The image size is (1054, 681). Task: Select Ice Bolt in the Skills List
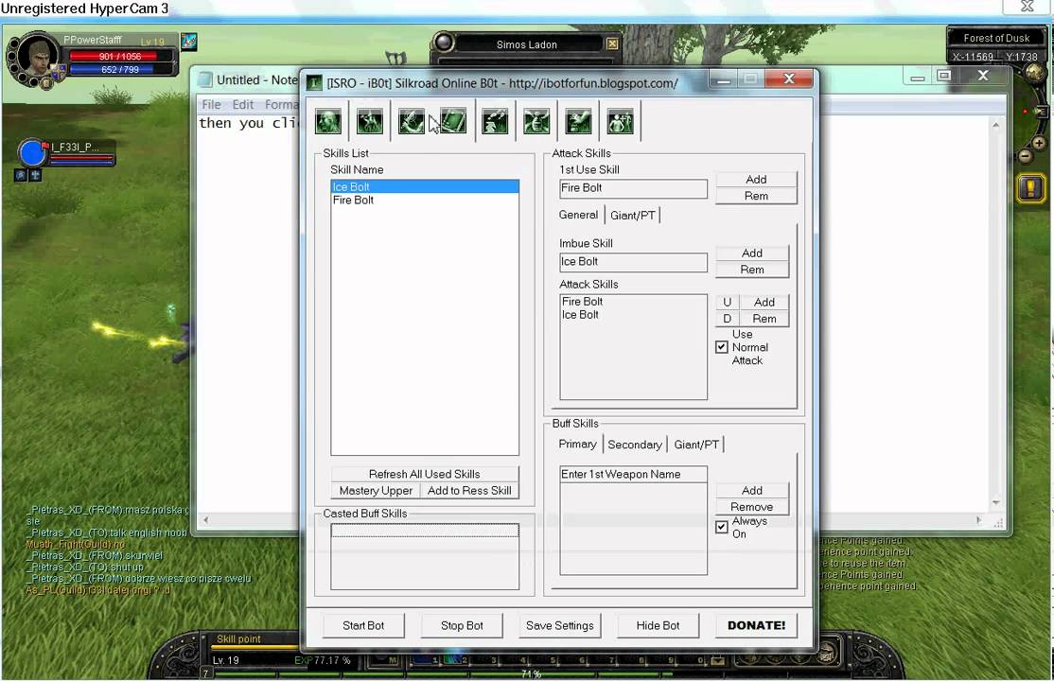424,187
